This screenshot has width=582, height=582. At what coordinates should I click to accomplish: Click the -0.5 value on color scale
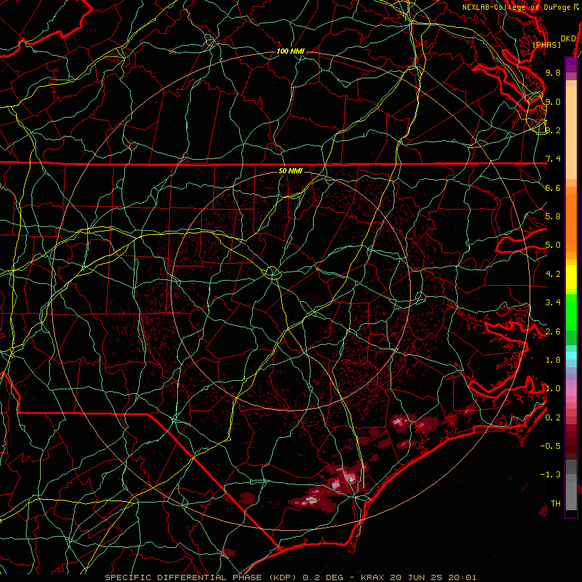pyautogui.click(x=550, y=446)
